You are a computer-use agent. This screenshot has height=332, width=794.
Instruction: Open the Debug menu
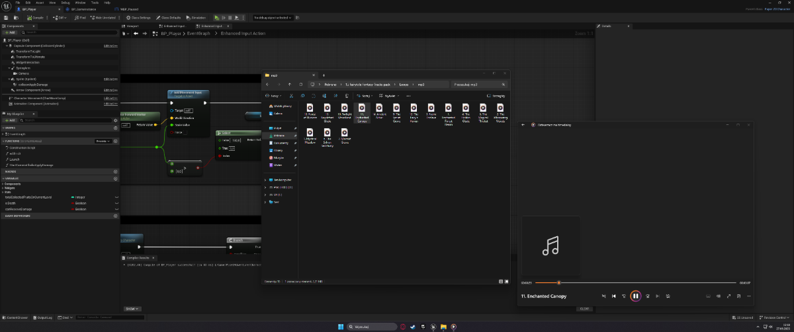click(x=66, y=3)
